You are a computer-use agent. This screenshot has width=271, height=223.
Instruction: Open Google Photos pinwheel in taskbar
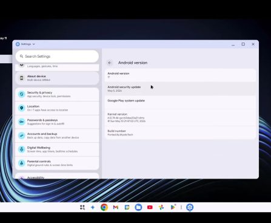coord(161,207)
